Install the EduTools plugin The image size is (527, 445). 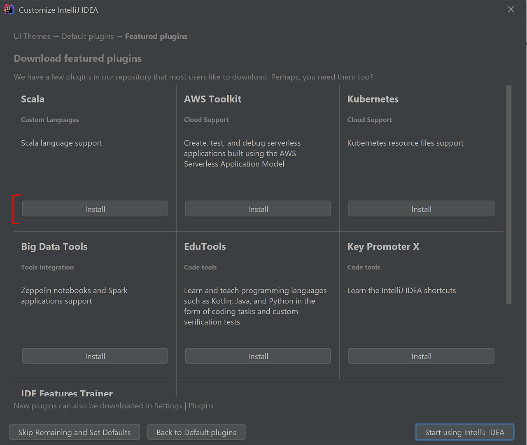tap(258, 356)
